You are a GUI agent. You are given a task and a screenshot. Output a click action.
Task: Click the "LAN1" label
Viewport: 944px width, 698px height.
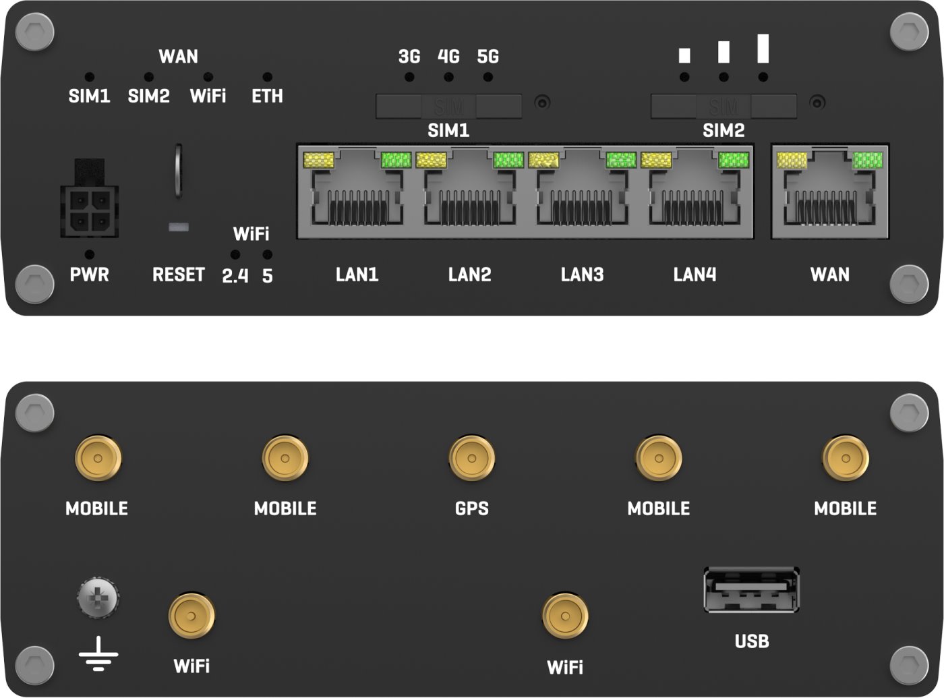[x=357, y=274]
